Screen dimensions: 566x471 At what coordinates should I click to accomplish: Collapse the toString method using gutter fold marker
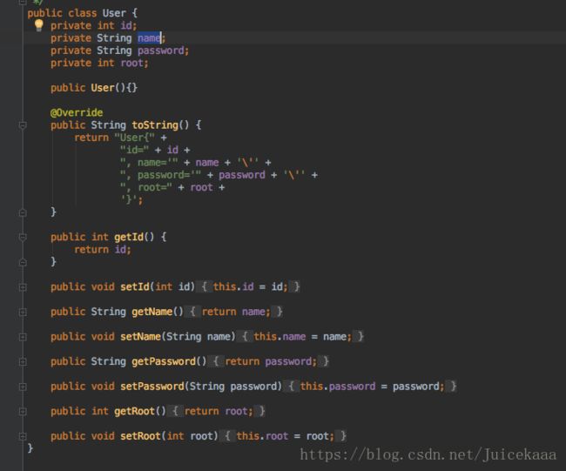(23, 125)
